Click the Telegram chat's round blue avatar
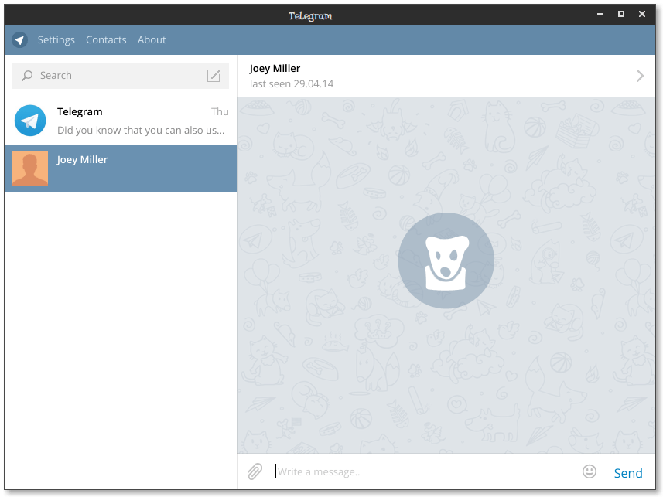The height and width of the screenshot is (497, 663). pos(30,121)
